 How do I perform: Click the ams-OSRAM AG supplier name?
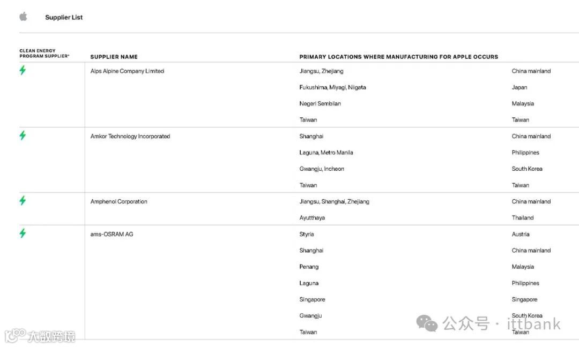click(x=112, y=234)
